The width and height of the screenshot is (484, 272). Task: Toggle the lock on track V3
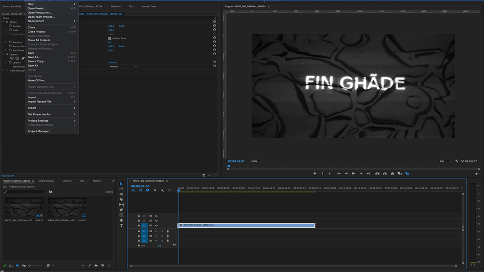139,216
